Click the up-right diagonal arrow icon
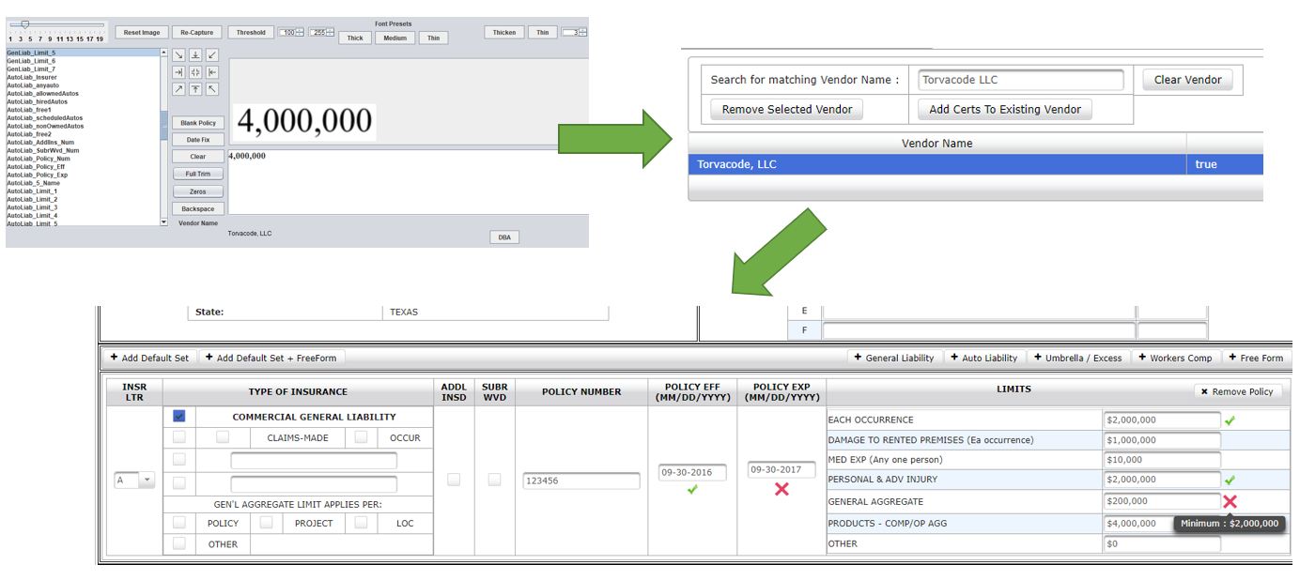Image resolution: width=1300 pixels, height=580 pixels. pyautogui.click(x=178, y=89)
